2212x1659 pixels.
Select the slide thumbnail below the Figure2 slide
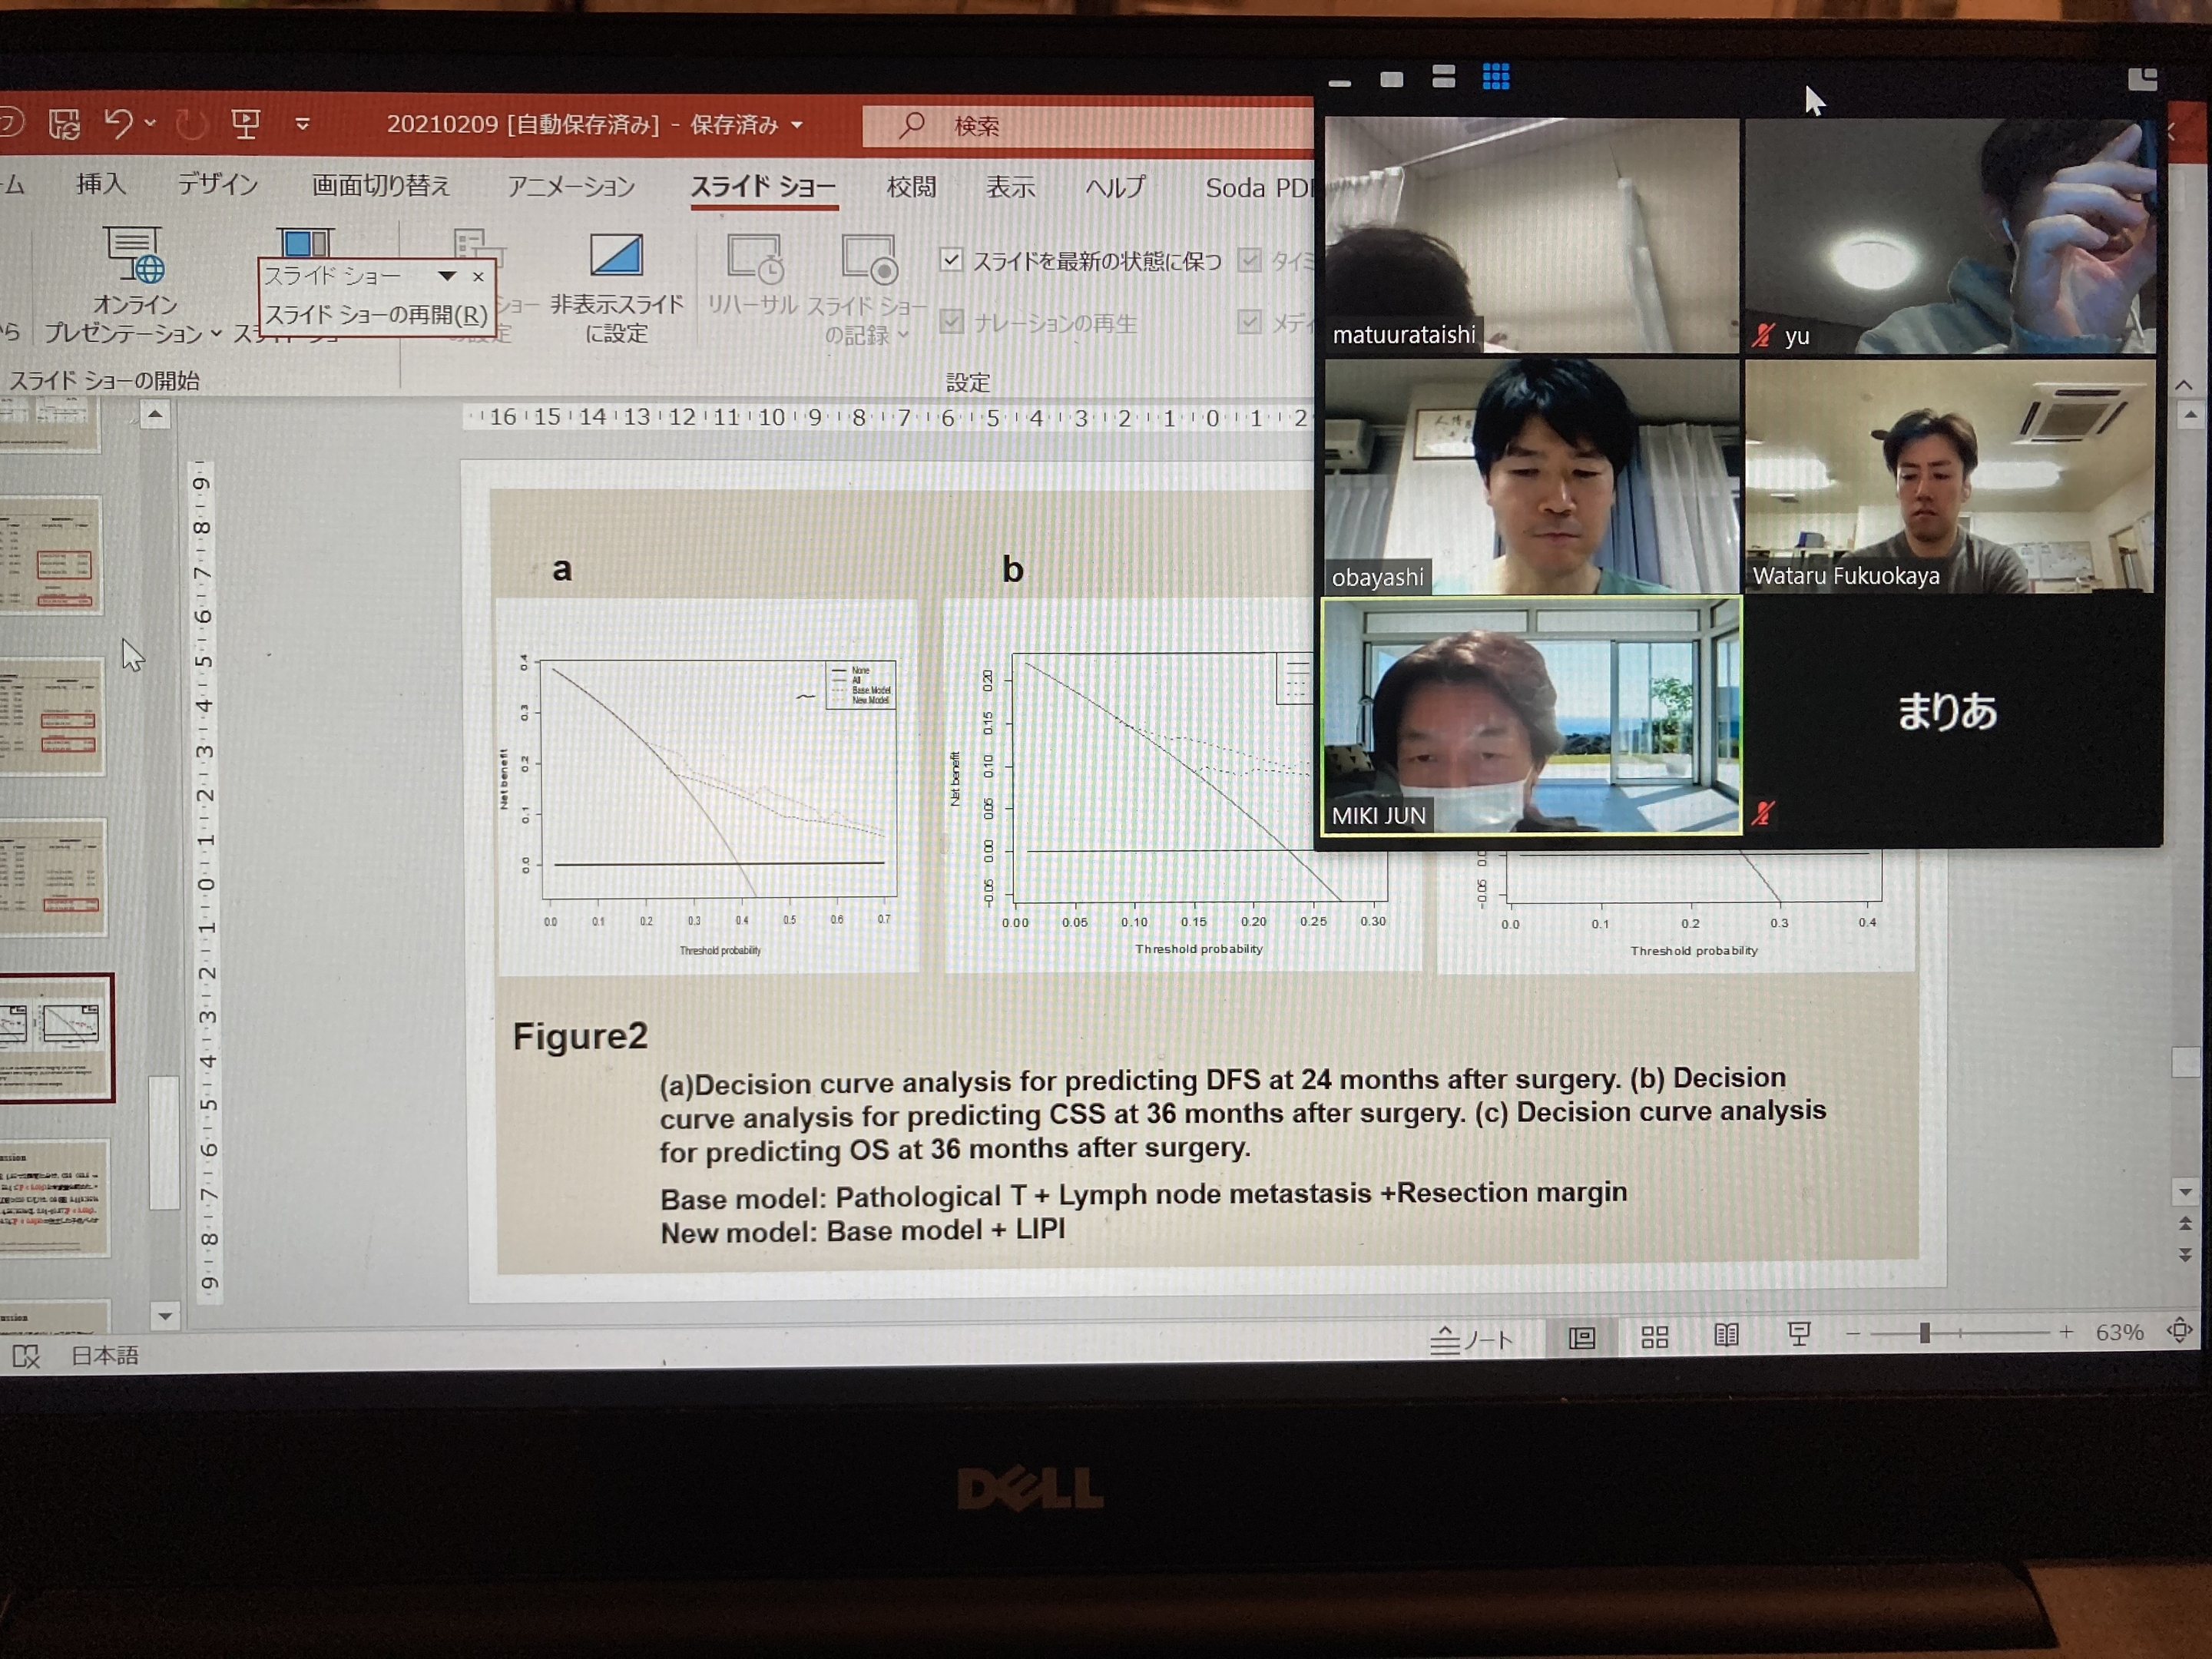[x=54, y=1197]
